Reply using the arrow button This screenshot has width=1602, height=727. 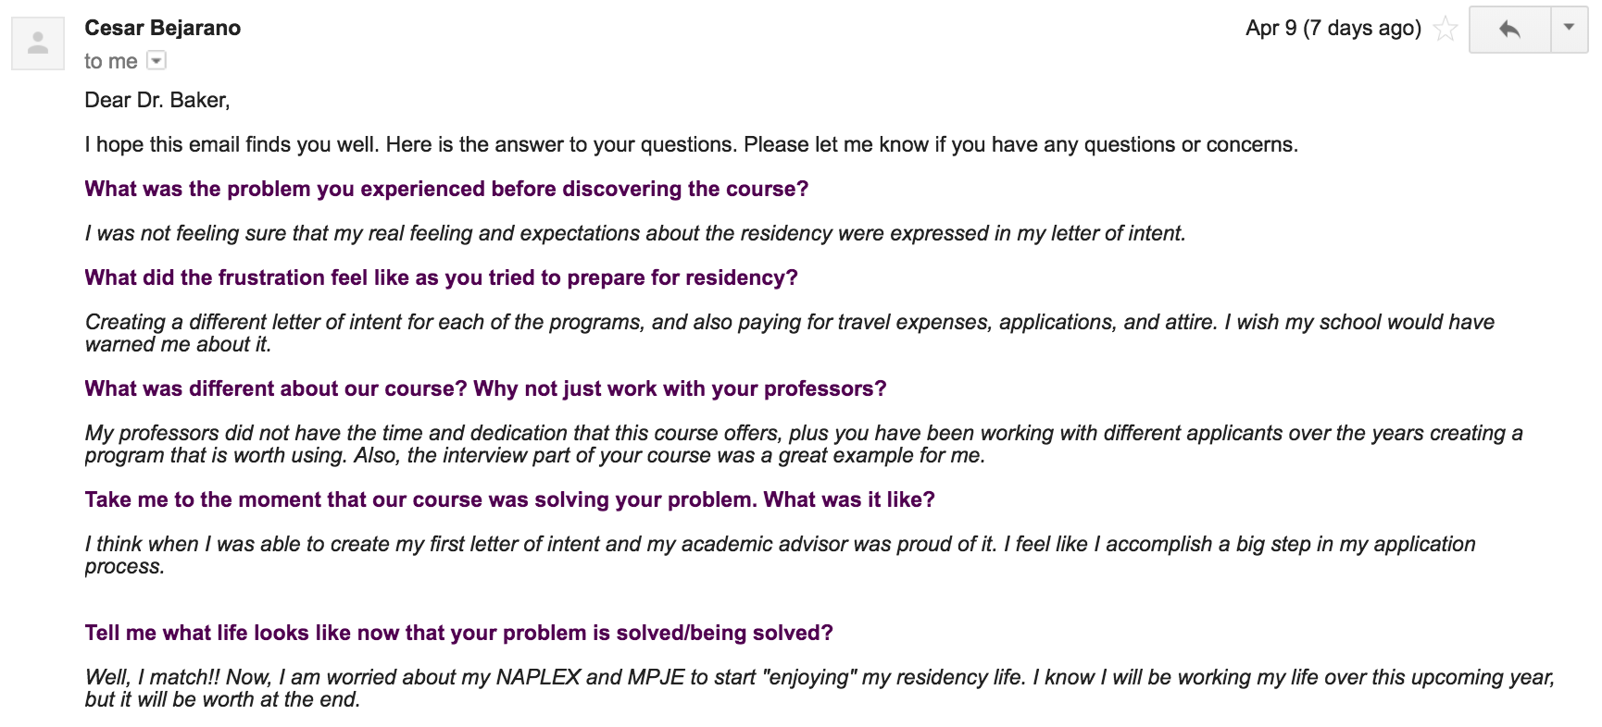pyautogui.click(x=1509, y=30)
